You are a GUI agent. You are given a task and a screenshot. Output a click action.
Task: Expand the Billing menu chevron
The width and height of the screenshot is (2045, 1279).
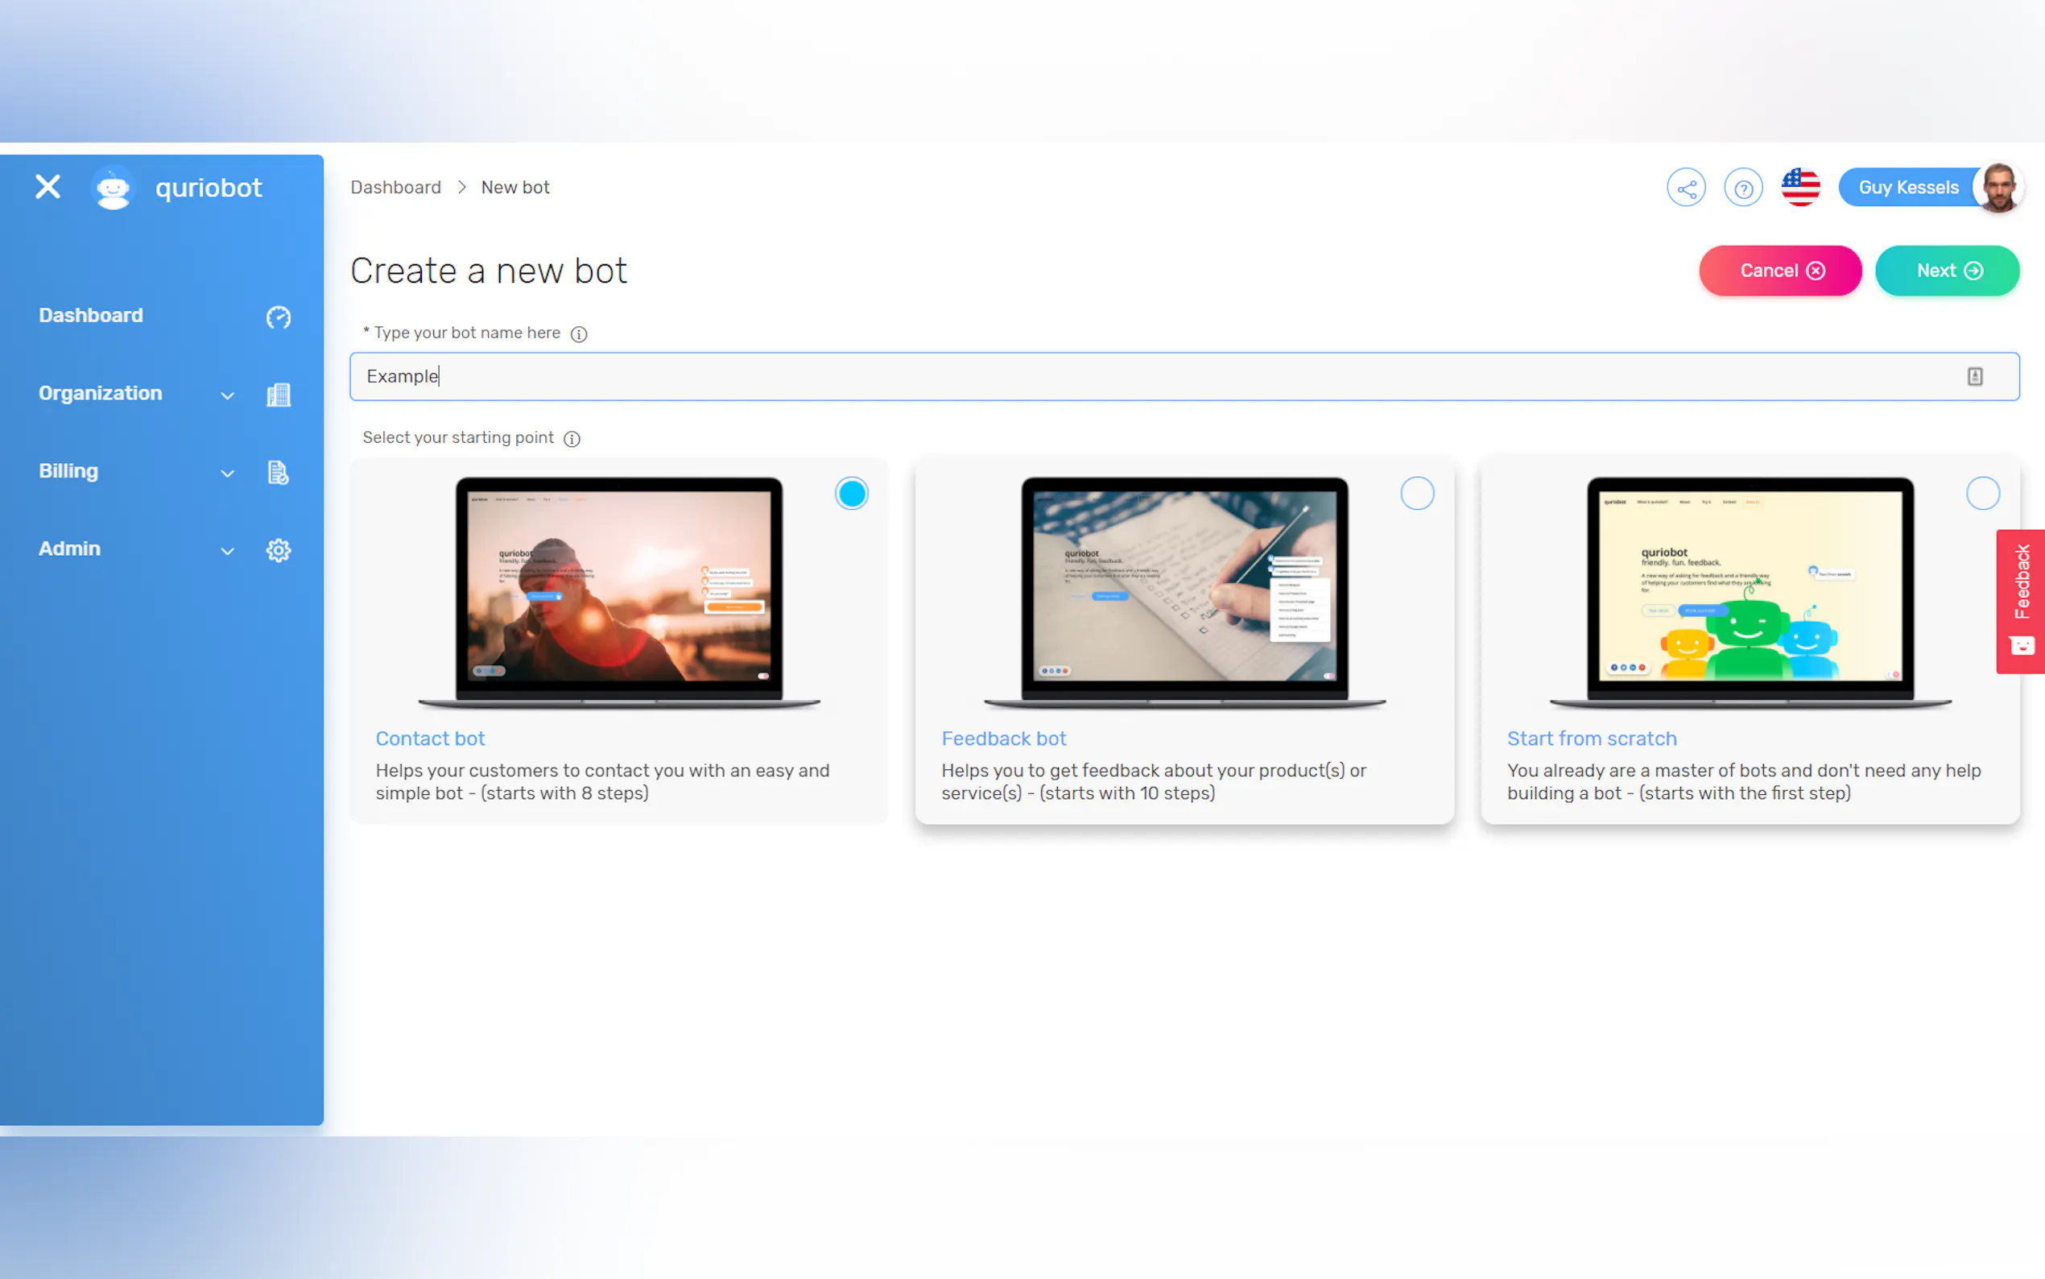click(x=227, y=474)
